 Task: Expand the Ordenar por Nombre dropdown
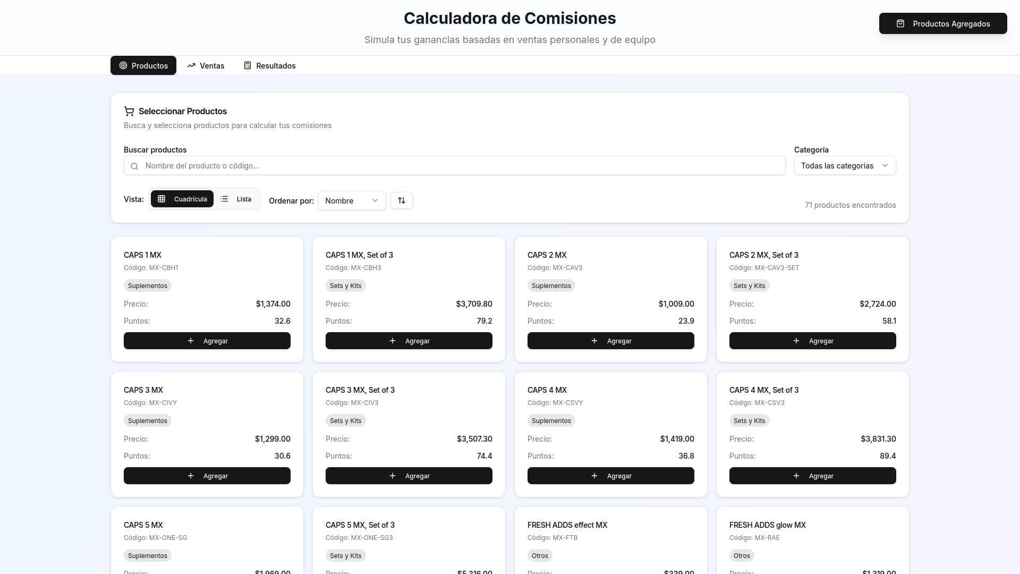click(352, 200)
